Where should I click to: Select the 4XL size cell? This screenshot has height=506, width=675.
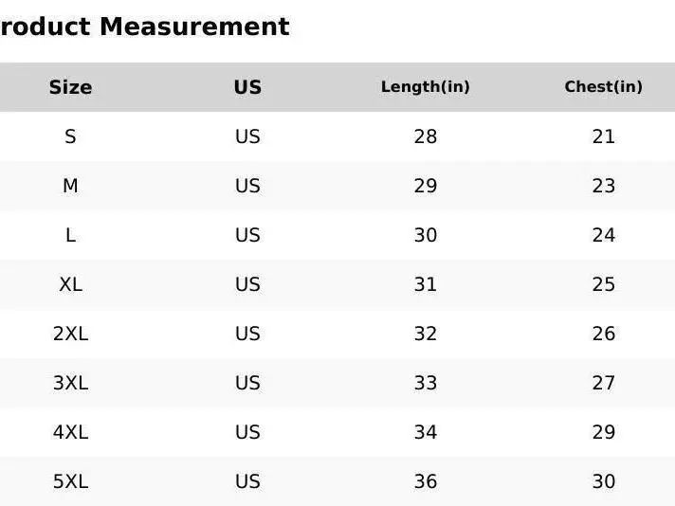(x=70, y=432)
